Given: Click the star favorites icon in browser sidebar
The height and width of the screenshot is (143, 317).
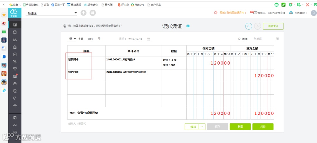Looking at the screenshot, I should click(4, 15).
